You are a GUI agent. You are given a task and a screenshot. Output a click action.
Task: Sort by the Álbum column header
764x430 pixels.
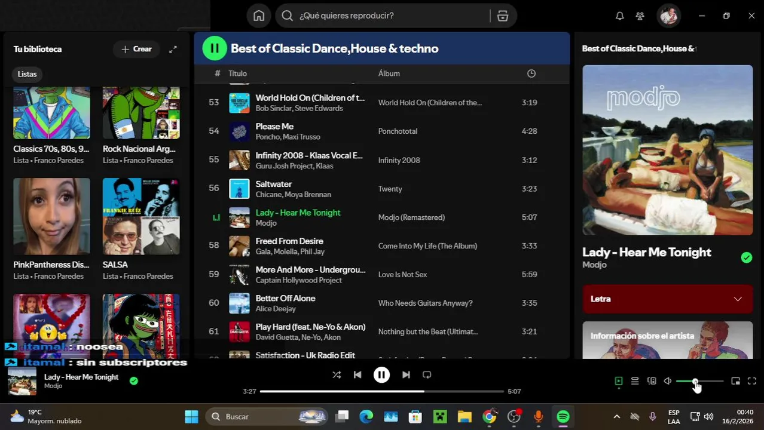(389, 73)
